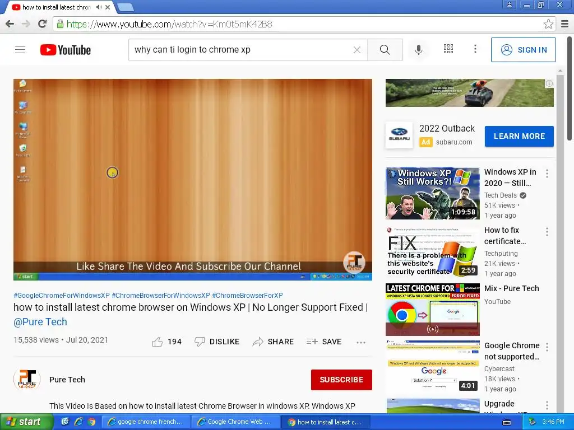Open the Subaru logo in ad
The height and width of the screenshot is (430, 574).
(x=399, y=135)
